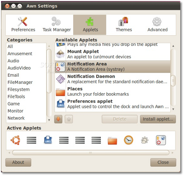Select the notification area icon in Active Applets
This screenshot has width=184, height=176.
click(161, 140)
